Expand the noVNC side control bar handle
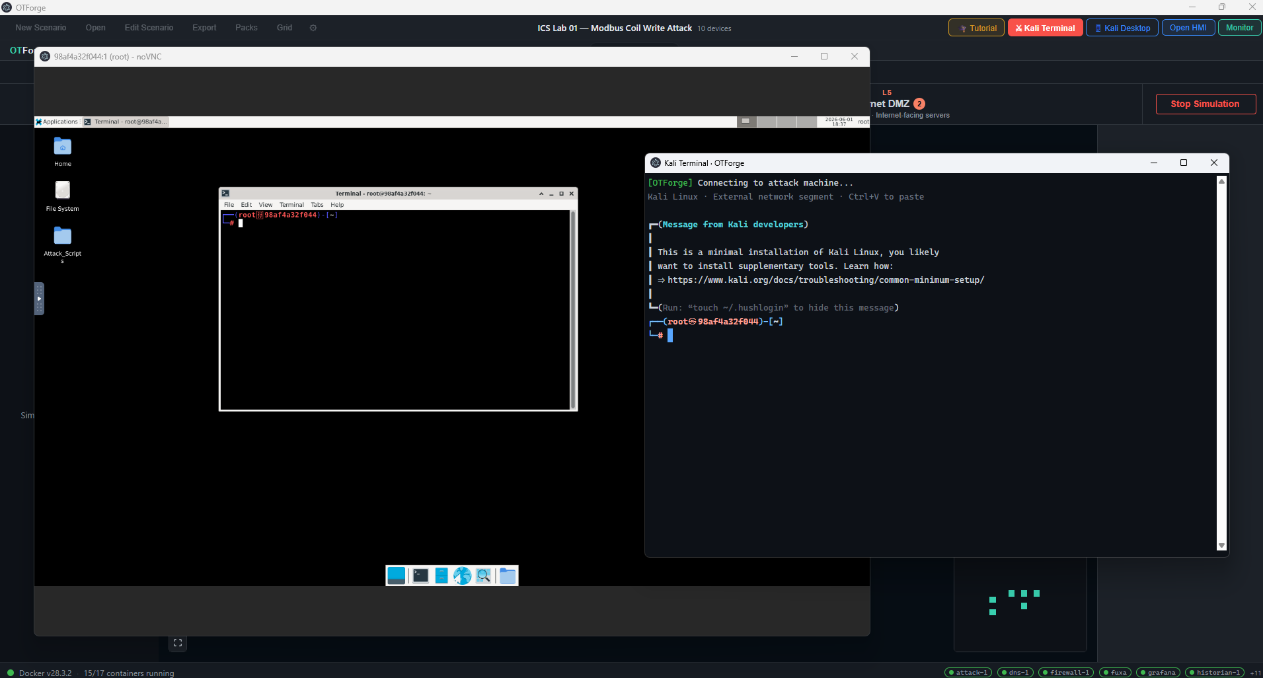This screenshot has width=1263, height=678. pyautogui.click(x=39, y=299)
